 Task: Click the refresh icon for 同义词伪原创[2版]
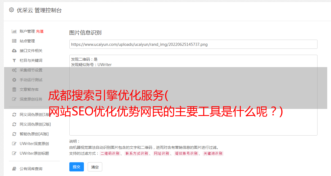coord(14,124)
